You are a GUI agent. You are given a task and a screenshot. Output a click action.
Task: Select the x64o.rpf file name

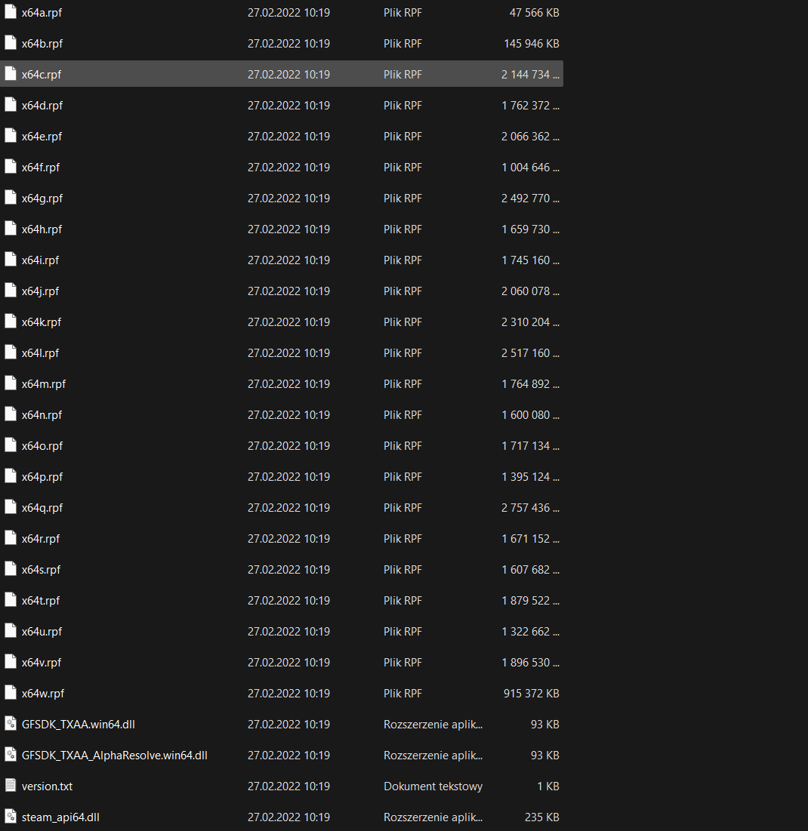point(42,446)
